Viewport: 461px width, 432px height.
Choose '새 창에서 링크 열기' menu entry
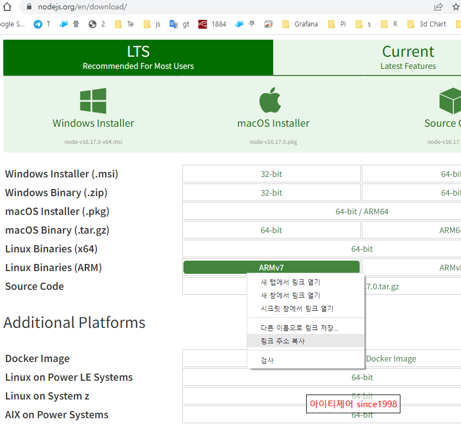[x=306, y=295]
